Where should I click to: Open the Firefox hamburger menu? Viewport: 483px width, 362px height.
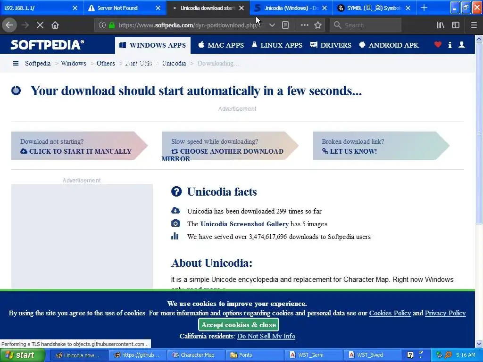coord(474,25)
